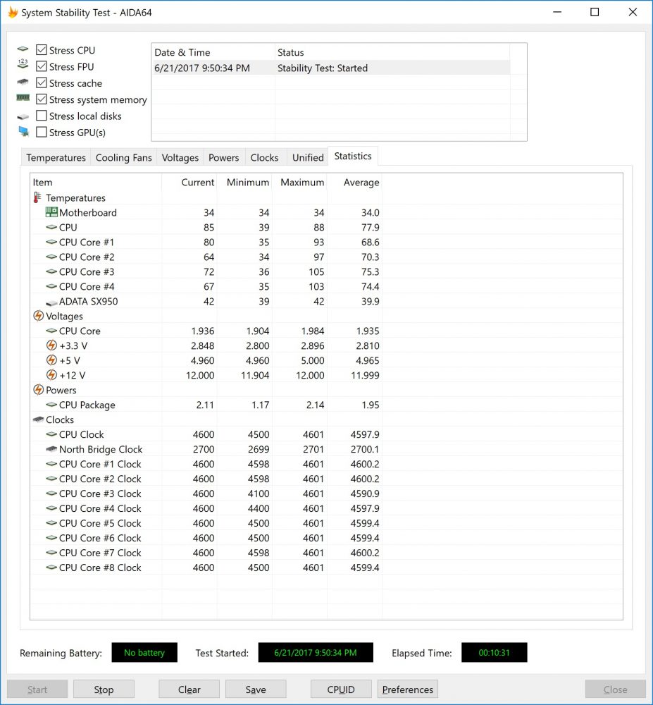653x705 pixels.
Task: Click the CPU Core #8 Clock icon
Action: point(51,568)
